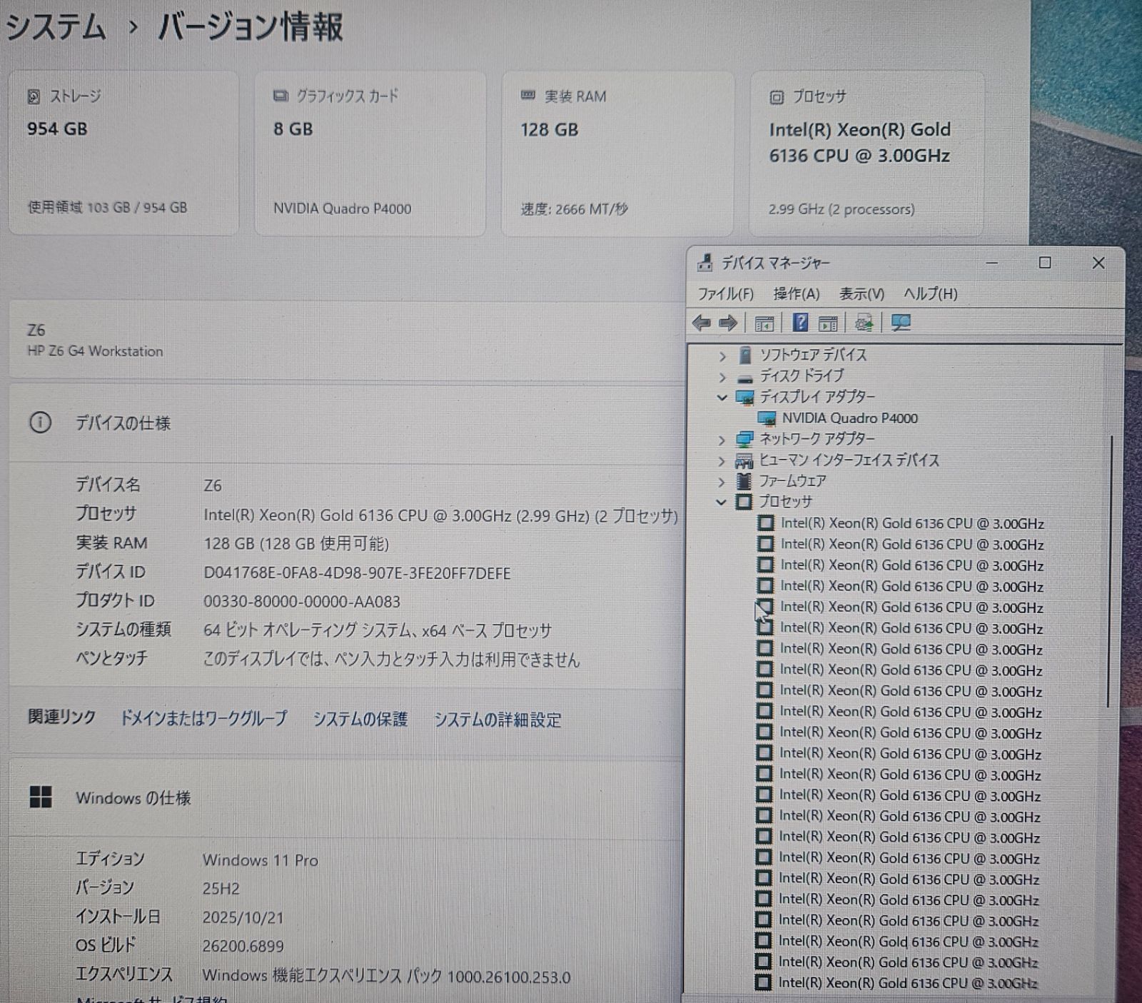Open the 表示 menu in Device Manager
This screenshot has height=1003, width=1142.
click(x=862, y=293)
